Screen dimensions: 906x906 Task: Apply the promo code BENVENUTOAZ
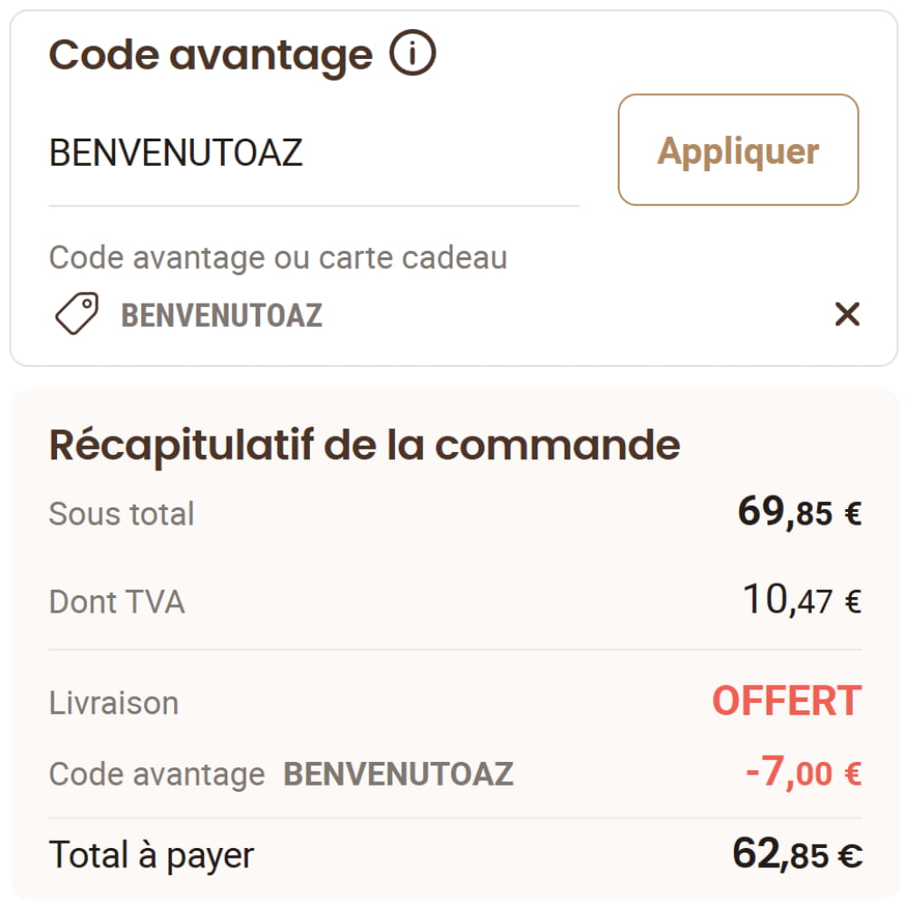click(737, 150)
